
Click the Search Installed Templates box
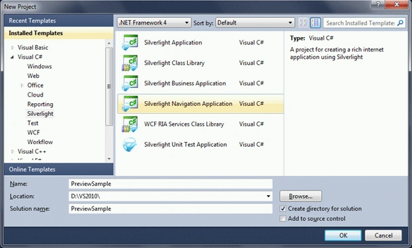(360, 23)
